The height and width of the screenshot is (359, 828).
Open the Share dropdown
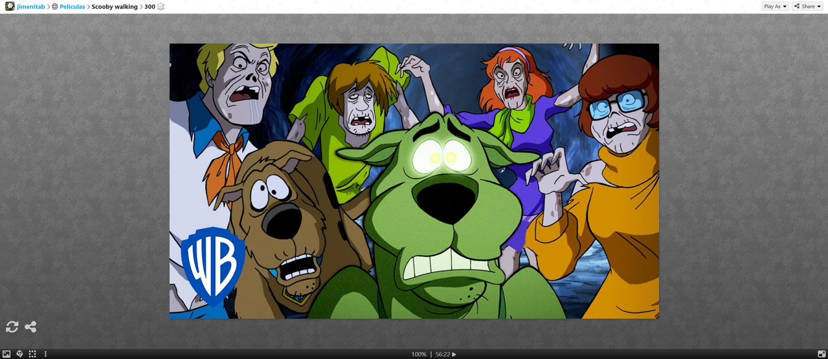(x=807, y=6)
